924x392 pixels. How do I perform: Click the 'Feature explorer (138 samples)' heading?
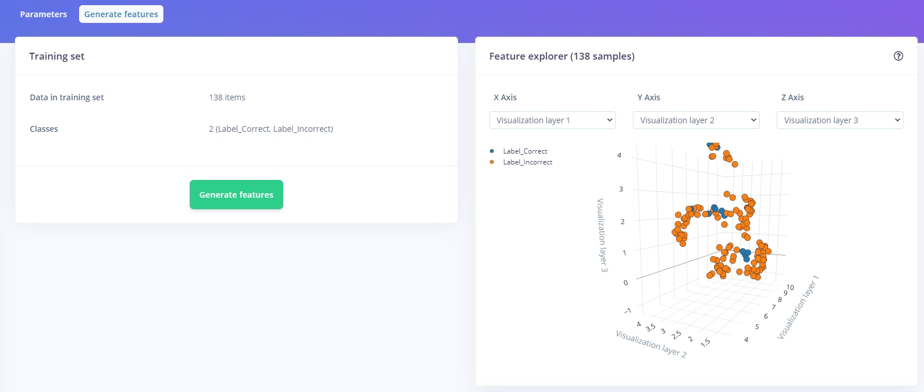tap(562, 56)
